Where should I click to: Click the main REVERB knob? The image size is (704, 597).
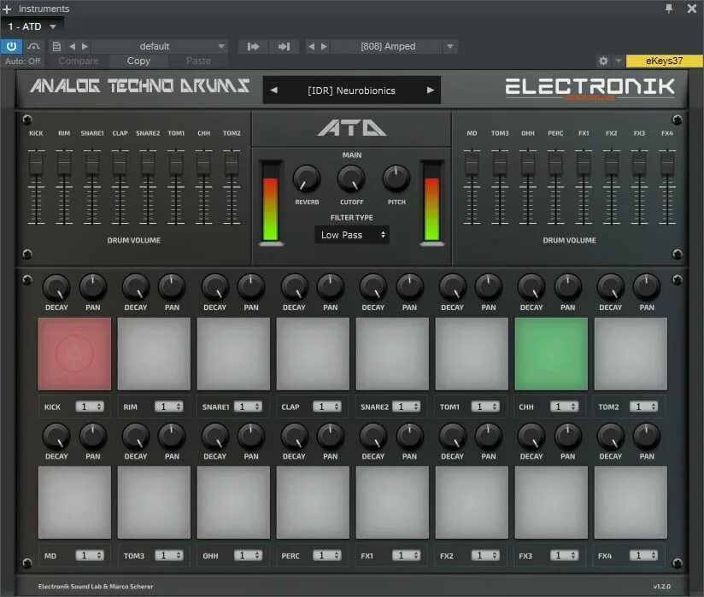pos(307,179)
